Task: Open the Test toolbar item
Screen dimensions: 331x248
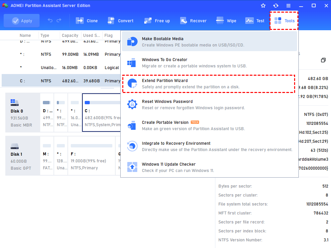Action: click(255, 21)
